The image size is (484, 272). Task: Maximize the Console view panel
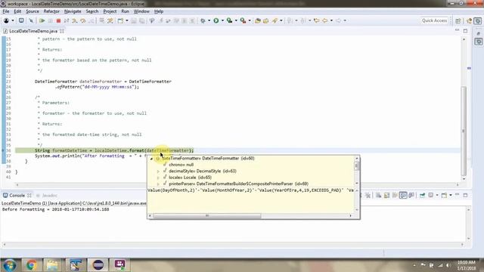[466, 195]
